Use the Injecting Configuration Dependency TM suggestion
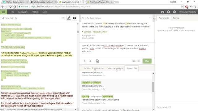Viewport: 198px width, 111px height. (115, 100)
